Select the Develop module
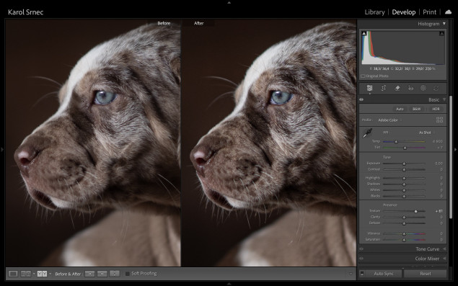The image size is (458, 286). [404, 12]
